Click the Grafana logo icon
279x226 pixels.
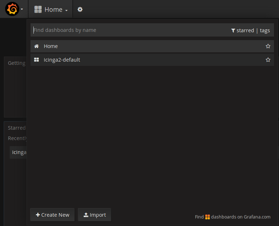12,9
